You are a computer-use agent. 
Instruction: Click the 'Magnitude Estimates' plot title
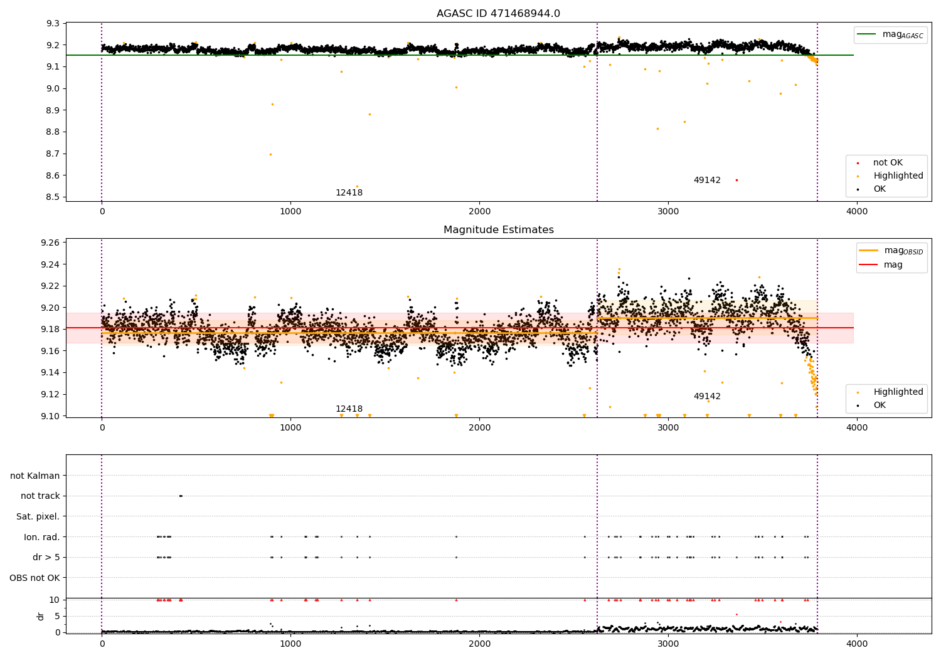(x=498, y=230)
